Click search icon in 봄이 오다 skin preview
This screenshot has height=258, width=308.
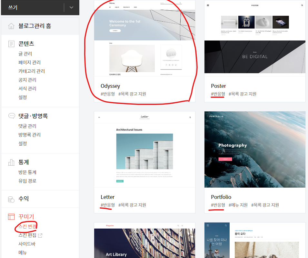point(226,226)
